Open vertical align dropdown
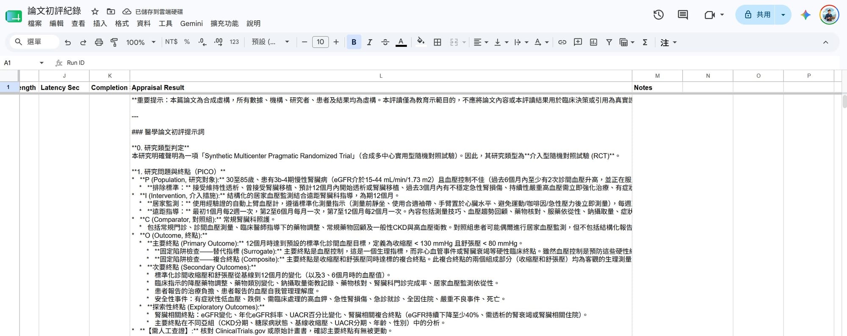Screen dimensions: 847x336 [501, 42]
